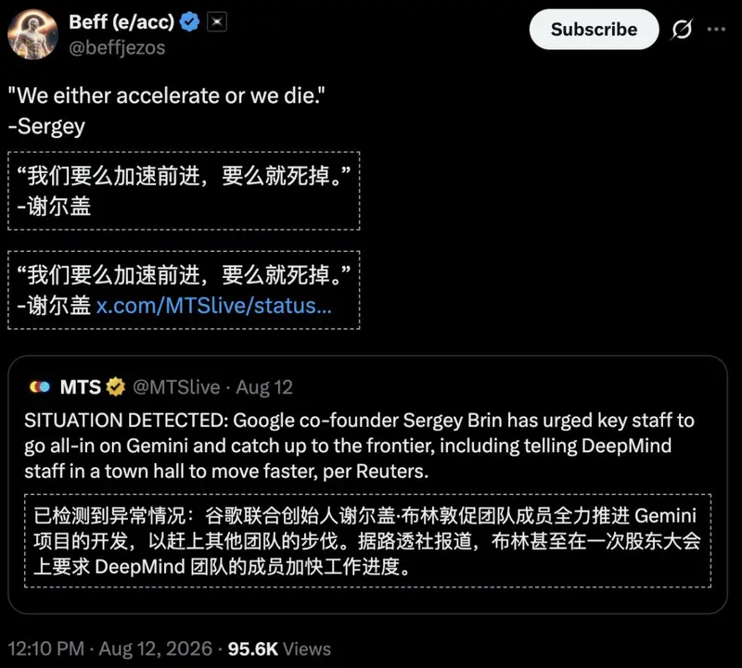The image size is (742, 668).
Task: Click the Chinese translation box in quoted post
Action: pyautogui.click(x=367, y=541)
